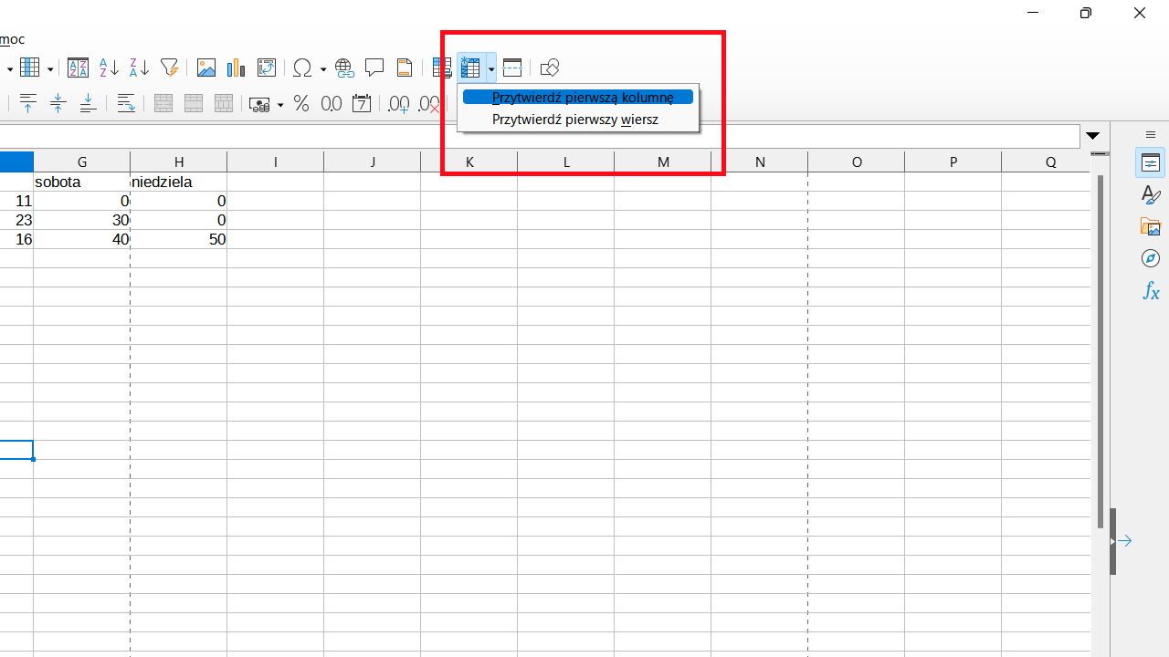This screenshot has width=1169, height=657.
Task: Insert a chart icon
Action: pyautogui.click(x=237, y=68)
